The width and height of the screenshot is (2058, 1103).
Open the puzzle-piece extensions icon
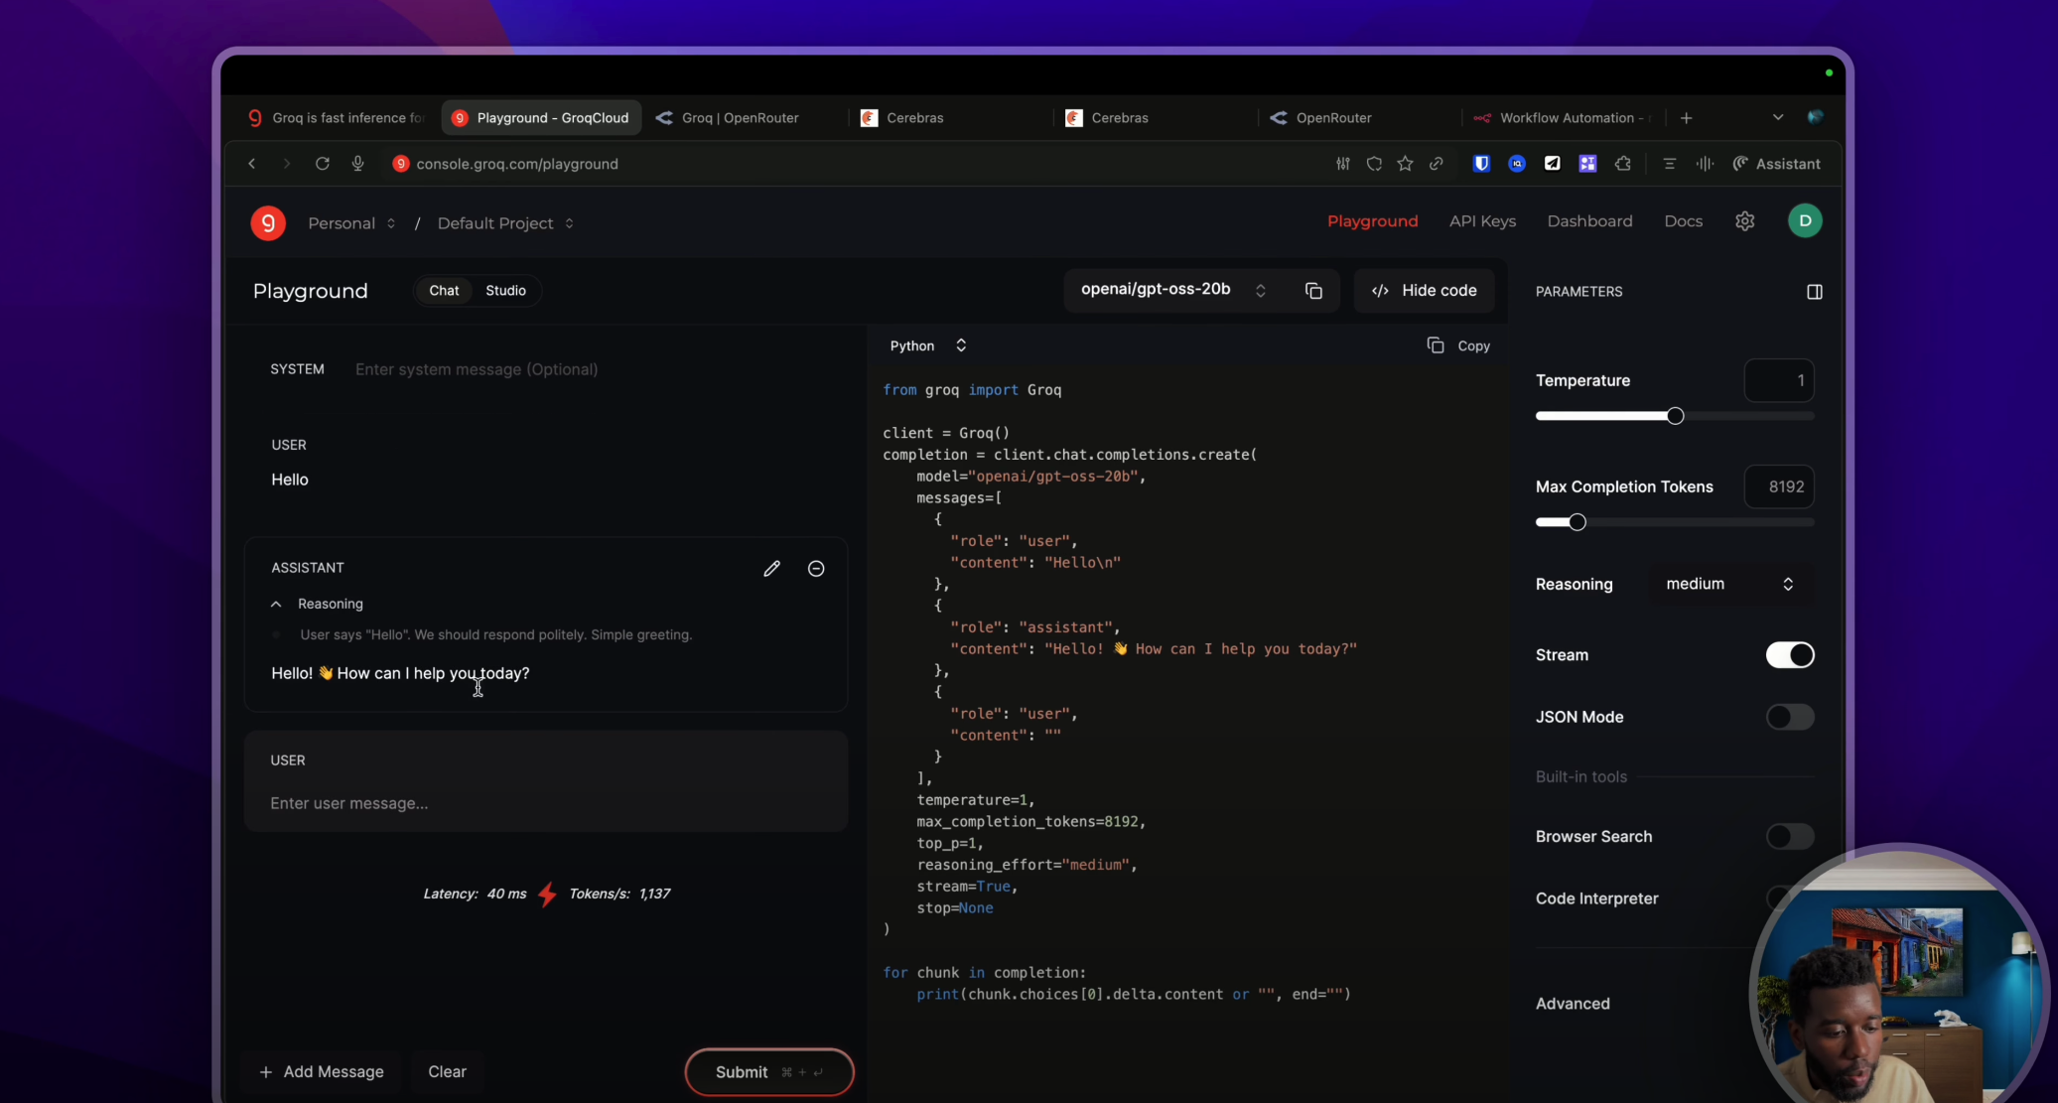(x=1623, y=164)
